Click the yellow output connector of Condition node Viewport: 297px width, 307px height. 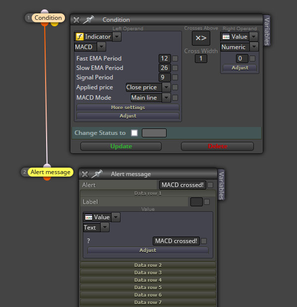(x=55, y=24)
